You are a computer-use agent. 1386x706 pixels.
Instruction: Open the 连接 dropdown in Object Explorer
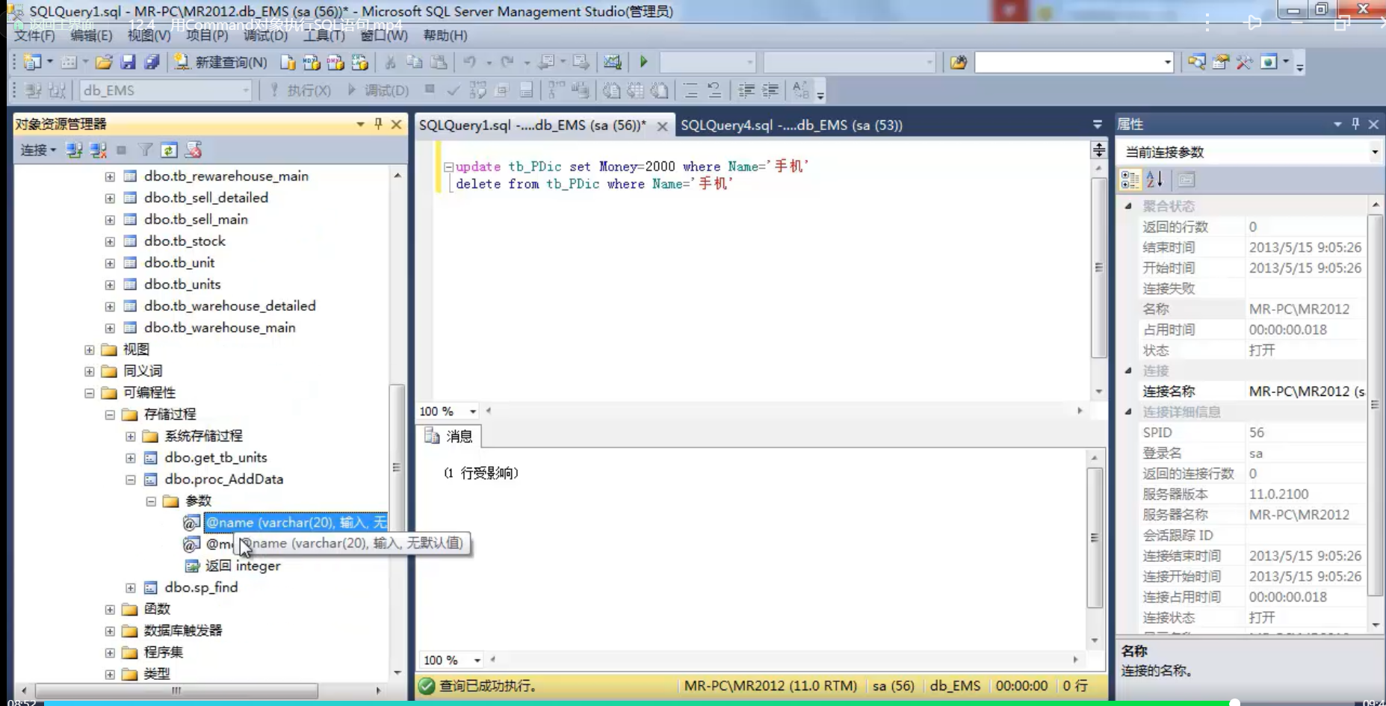tap(38, 150)
